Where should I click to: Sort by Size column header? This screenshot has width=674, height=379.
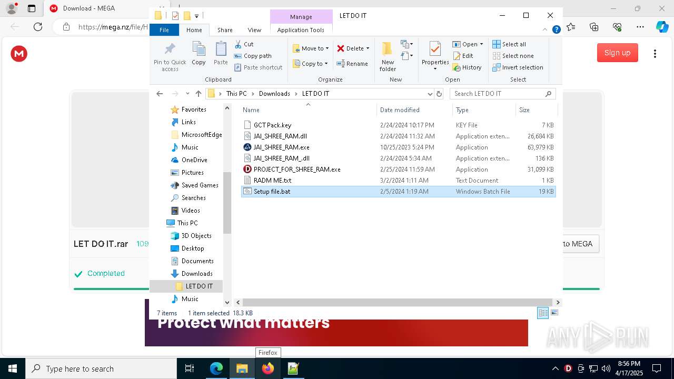pyautogui.click(x=536, y=110)
